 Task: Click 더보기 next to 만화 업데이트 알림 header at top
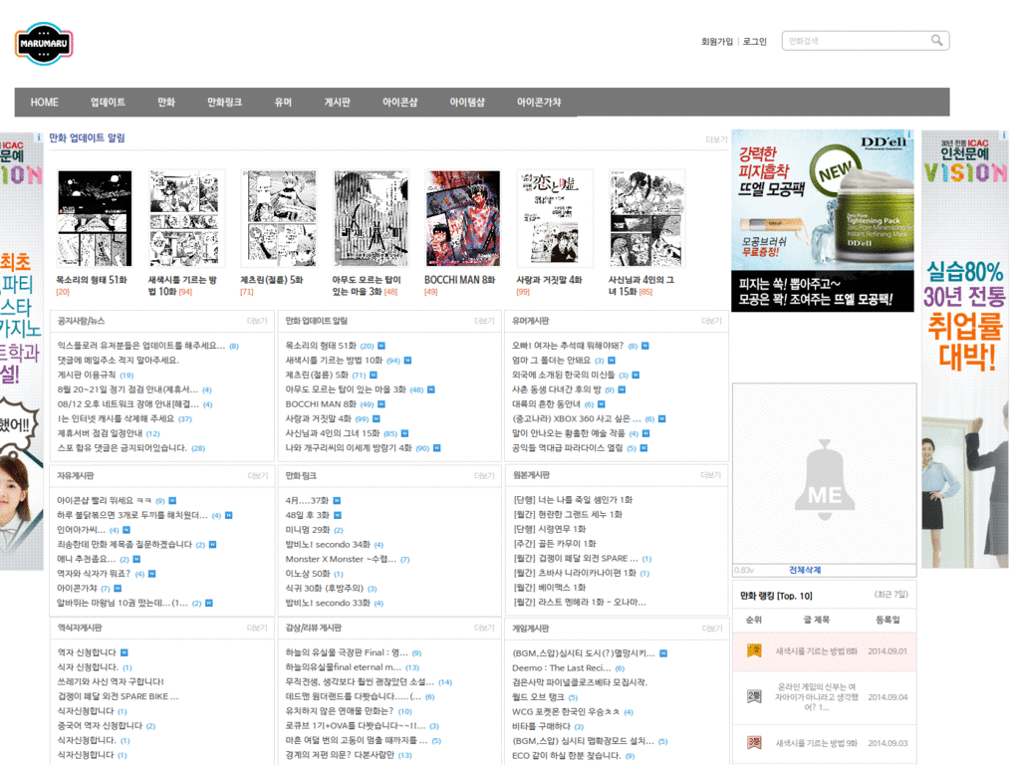pyautogui.click(x=716, y=139)
